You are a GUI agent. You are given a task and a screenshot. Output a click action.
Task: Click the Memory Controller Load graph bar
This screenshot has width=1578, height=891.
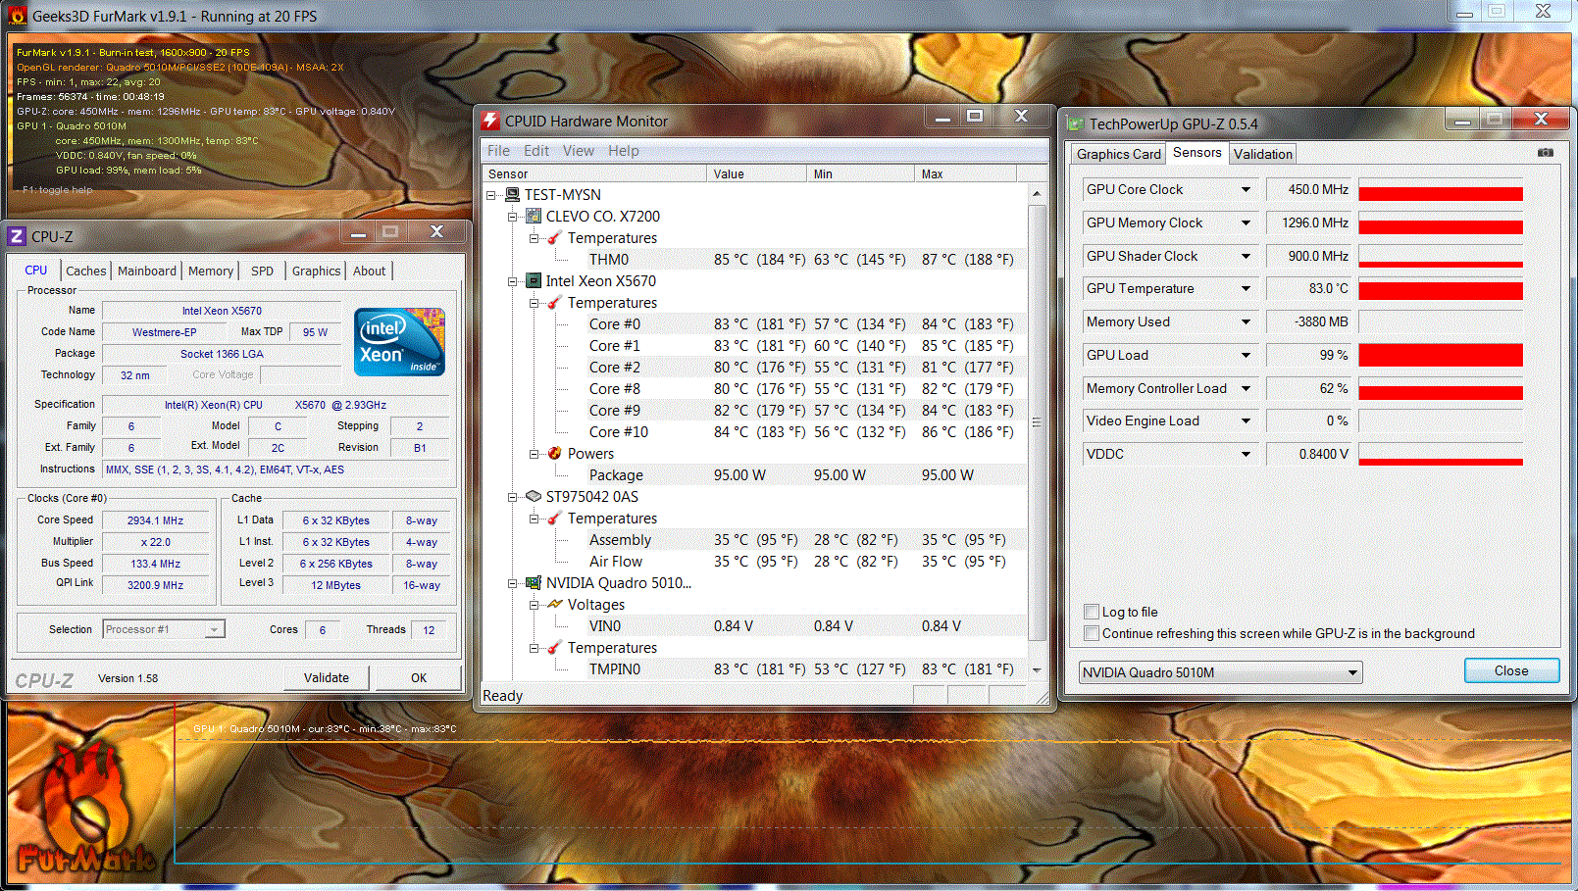click(x=1440, y=392)
